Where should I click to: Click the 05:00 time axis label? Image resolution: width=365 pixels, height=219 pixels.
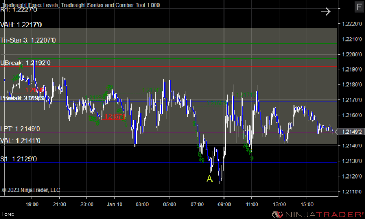coord(169,204)
